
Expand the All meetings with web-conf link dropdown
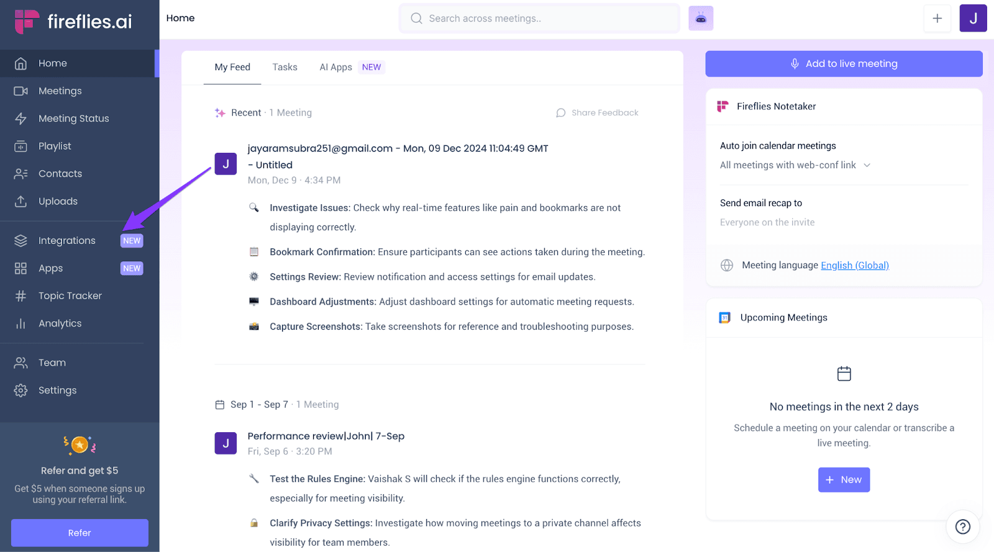[x=795, y=165]
